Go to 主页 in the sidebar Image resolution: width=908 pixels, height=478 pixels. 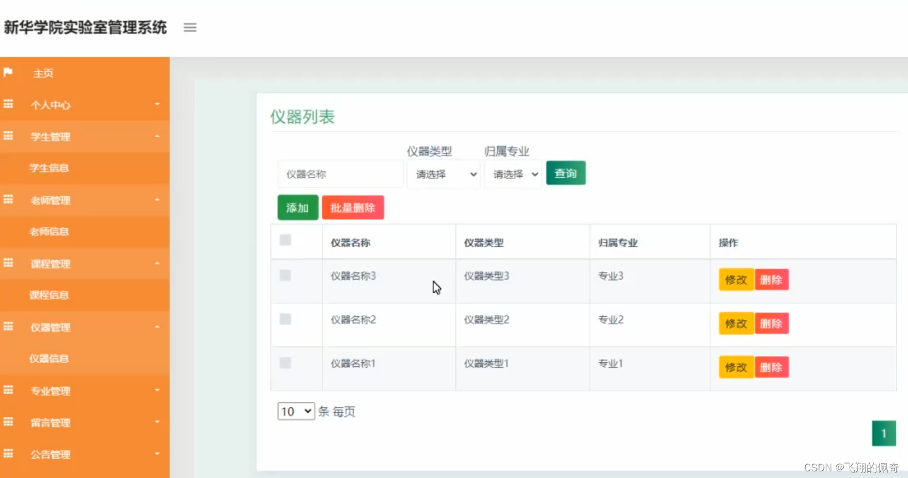(43, 73)
